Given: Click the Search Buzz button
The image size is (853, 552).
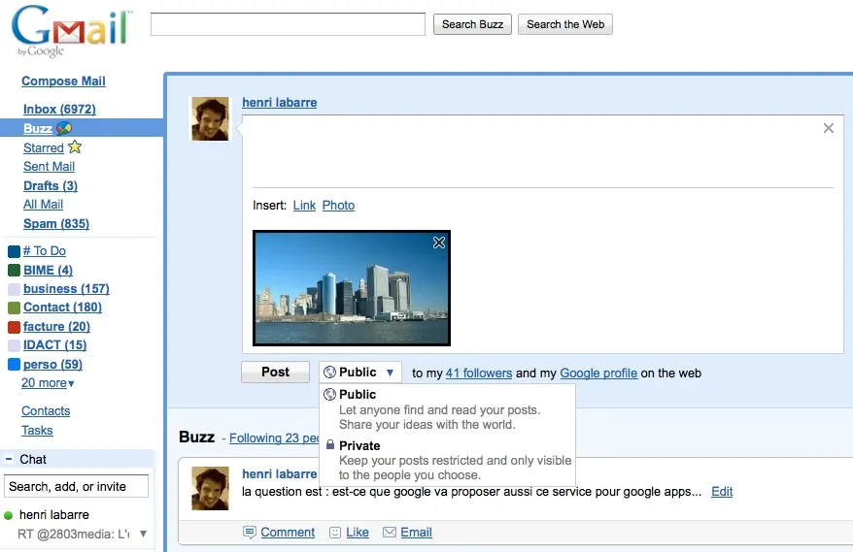Looking at the screenshot, I should (472, 24).
